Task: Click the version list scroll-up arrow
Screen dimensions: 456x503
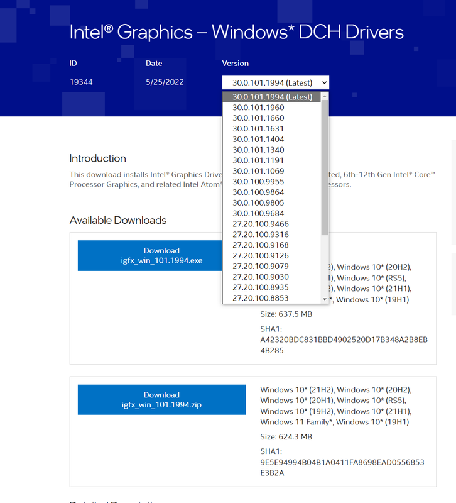Action: pyautogui.click(x=325, y=96)
